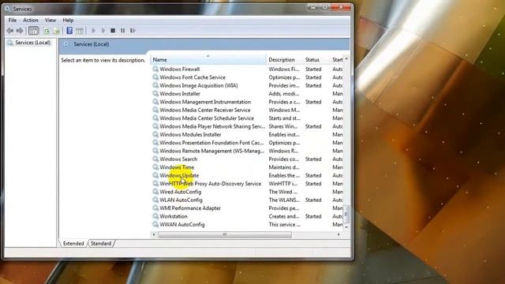Click the horizontal scrollbar thumb
This screenshot has height=284, width=505.
pos(225,235)
